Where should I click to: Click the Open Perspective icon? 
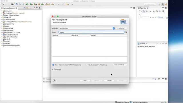[159, 4]
